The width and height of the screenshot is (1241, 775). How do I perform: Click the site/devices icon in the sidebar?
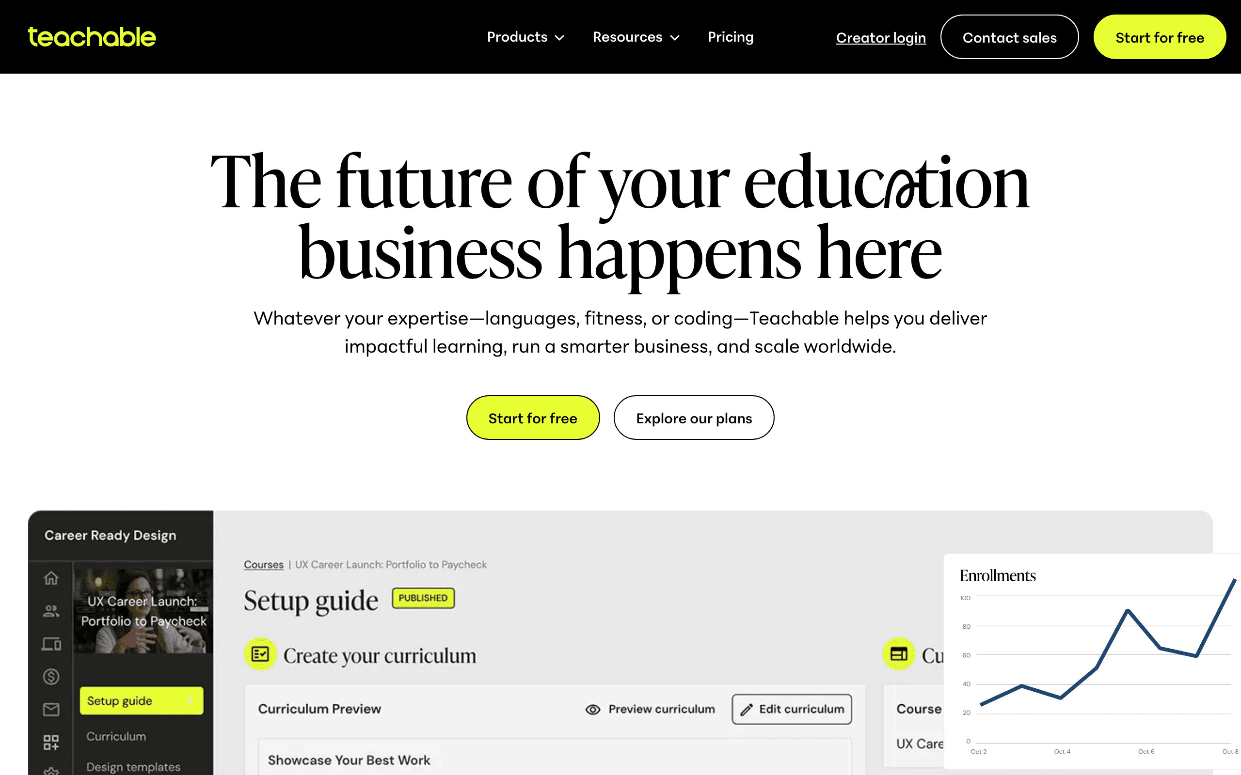(51, 645)
